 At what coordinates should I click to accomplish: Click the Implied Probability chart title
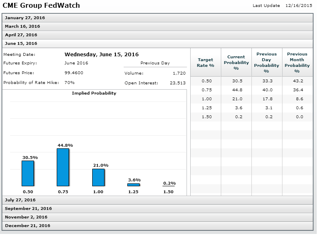94,93
